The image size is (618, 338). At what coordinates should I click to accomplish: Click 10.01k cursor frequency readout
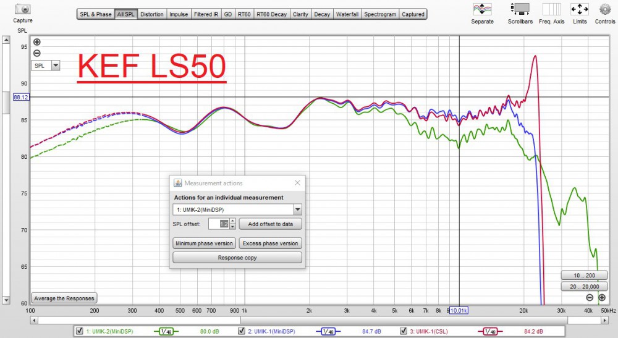click(x=459, y=310)
